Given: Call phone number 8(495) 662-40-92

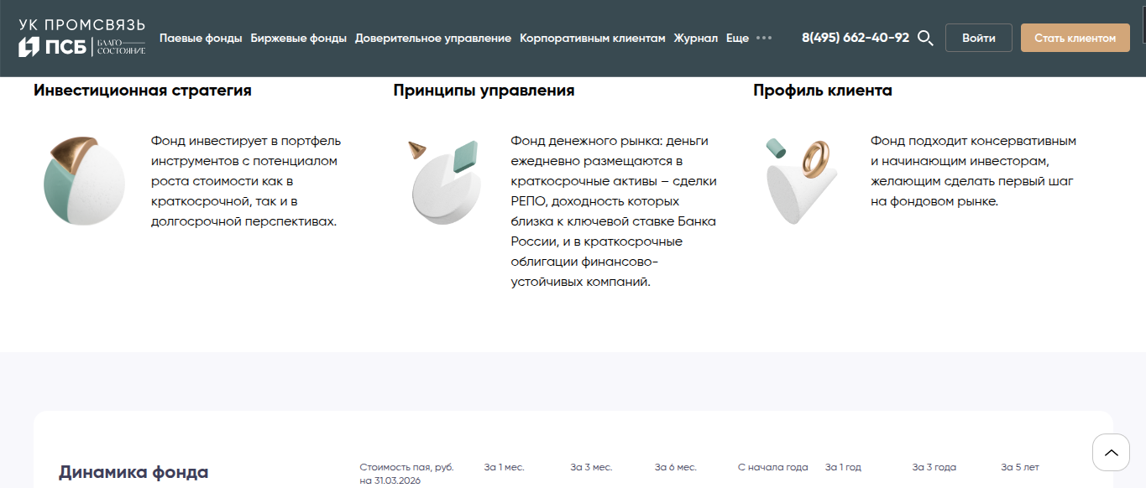Looking at the screenshot, I should (855, 38).
